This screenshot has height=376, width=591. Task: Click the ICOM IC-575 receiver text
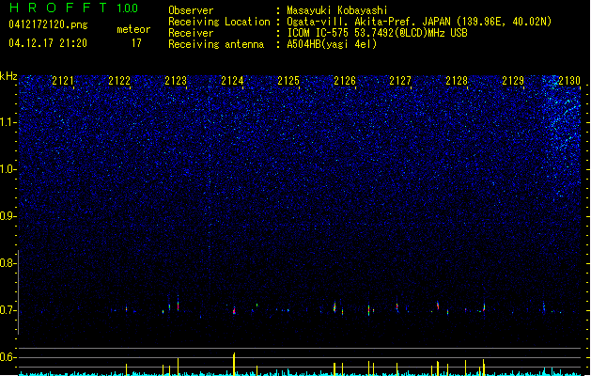[x=378, y=33]
